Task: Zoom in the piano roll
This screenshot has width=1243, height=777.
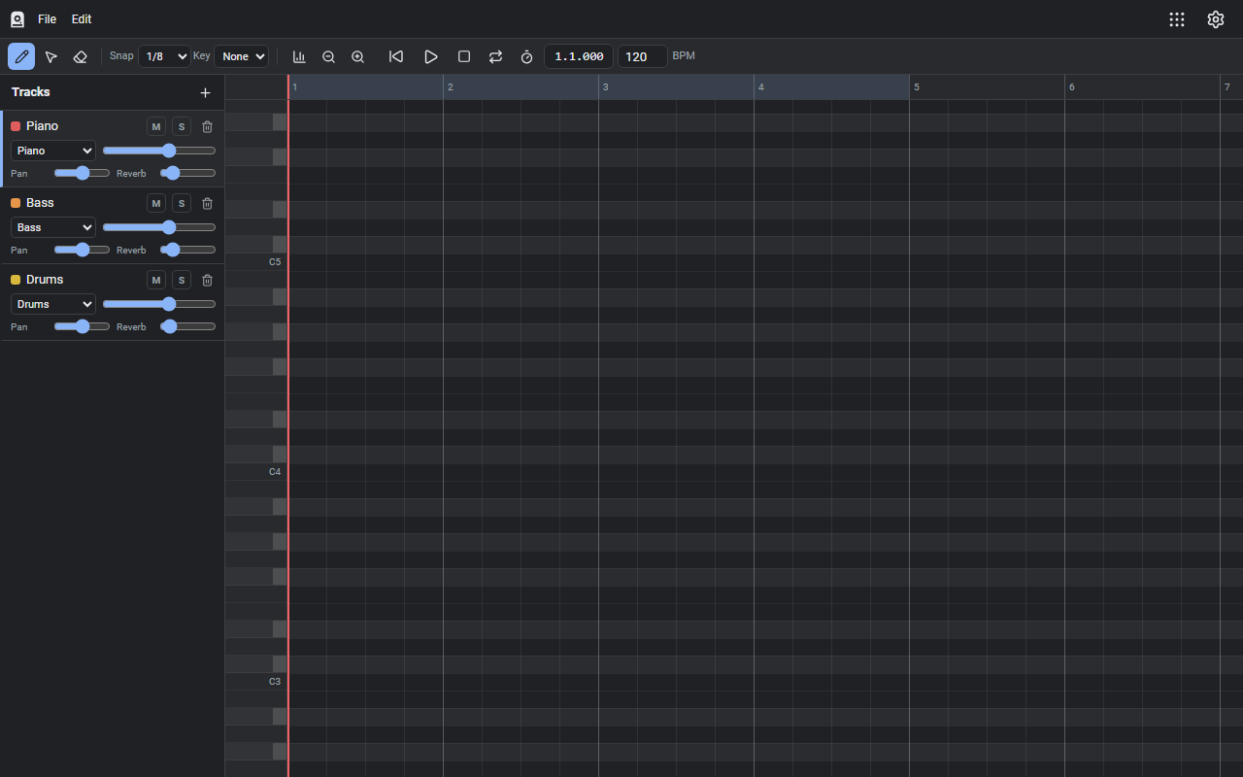Action: coord(357,56)
